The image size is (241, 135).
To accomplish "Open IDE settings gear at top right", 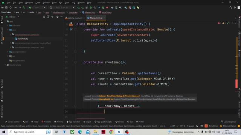I will 235,7.
